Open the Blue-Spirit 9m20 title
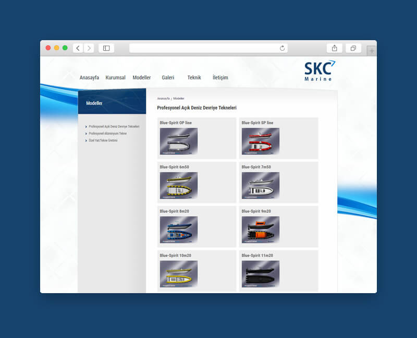 256,211
